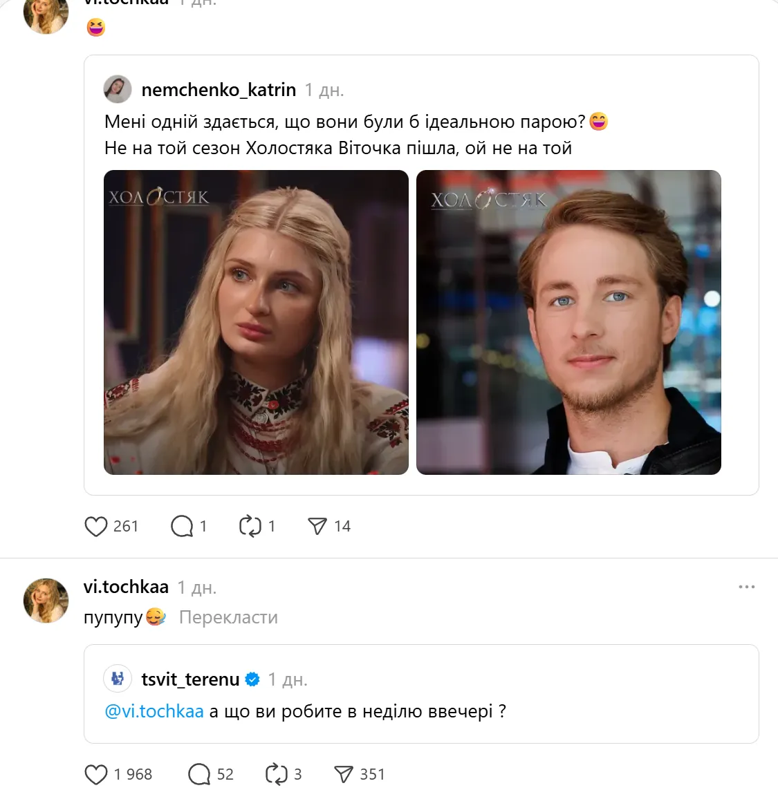Screen dimensions: 778x790
Task: Open vi.tochkaa username on пупупу post
Action: coord(126,587)
